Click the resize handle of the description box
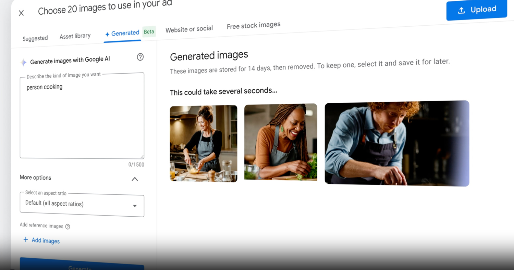Screen dimensions: 514x270 click(x=142, y=156)
